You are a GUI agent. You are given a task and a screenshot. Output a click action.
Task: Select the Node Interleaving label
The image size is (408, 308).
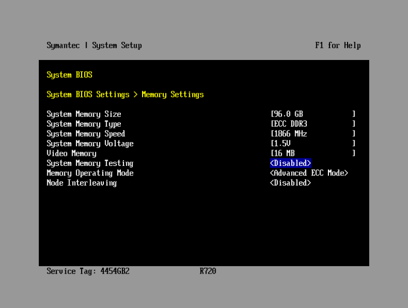pos(82,183)
